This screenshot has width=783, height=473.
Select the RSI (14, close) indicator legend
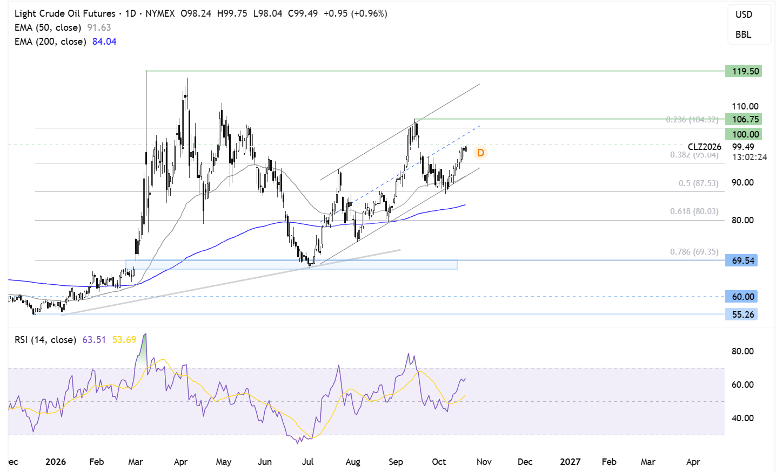click(45, 340)
